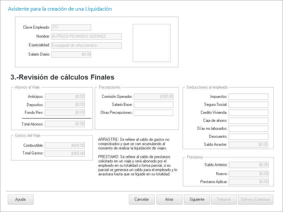Click the Prestamo Aplicar field
The height and width of the screenshot is (212, 283).
click(249, 182)
